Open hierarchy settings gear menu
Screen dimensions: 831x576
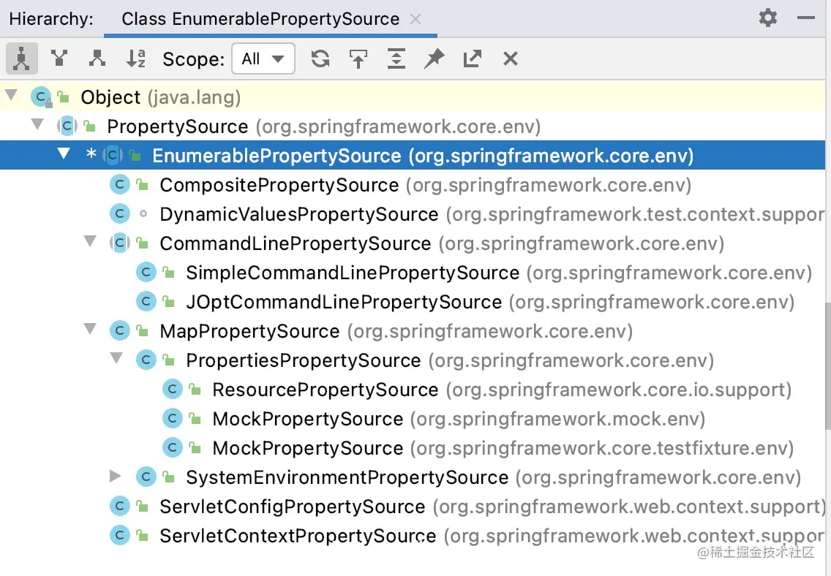[768, 18]
